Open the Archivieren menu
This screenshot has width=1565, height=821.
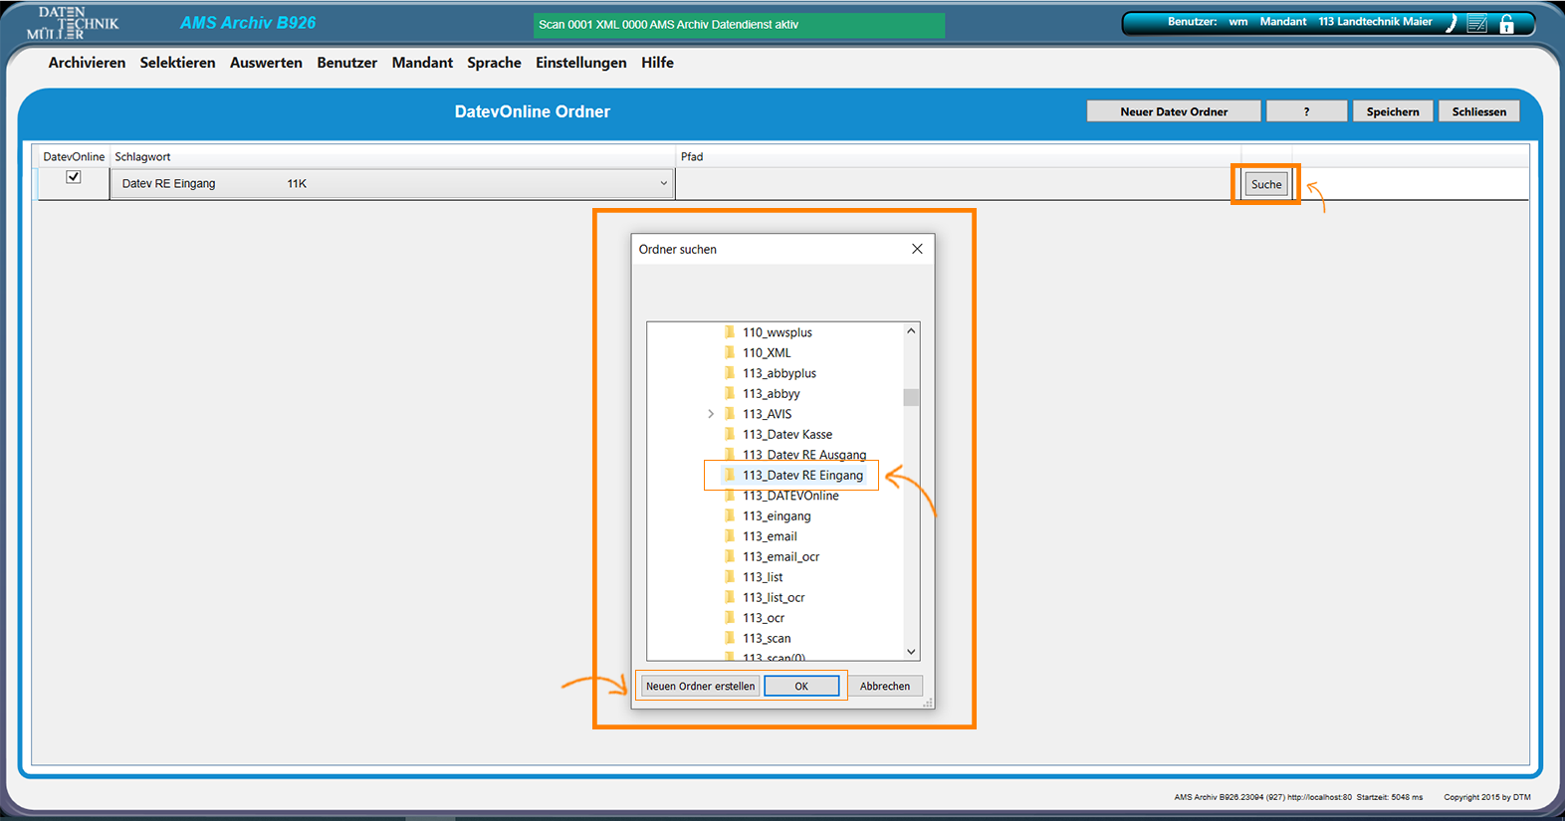pyautogui.click(x=87, y=63)
